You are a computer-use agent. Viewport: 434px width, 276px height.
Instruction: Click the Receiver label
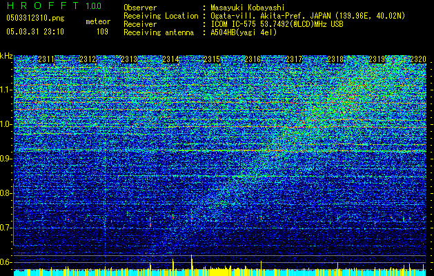point(140,24)
